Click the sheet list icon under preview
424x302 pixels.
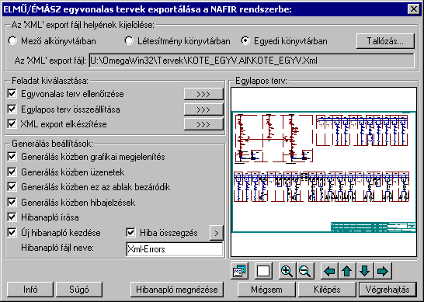tap(240, 271)
